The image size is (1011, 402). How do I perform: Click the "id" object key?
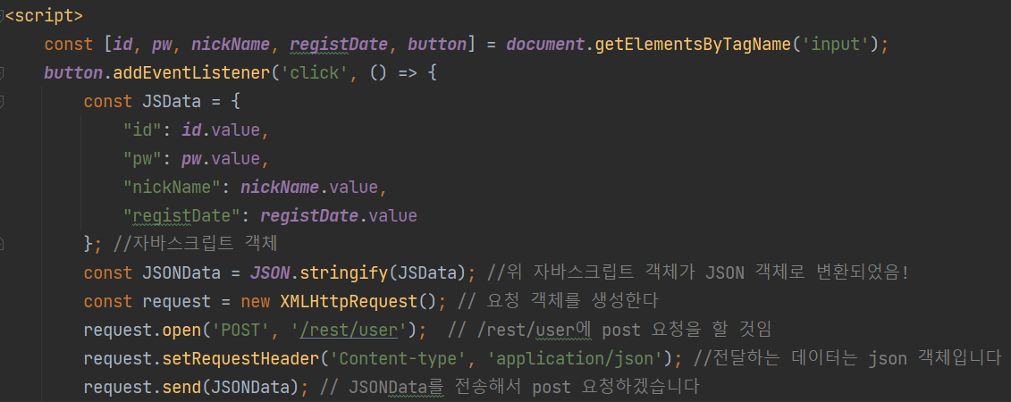coord(142,130)
